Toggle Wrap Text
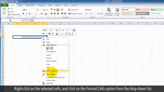Screen dimensions: 164x92 [x=73, y=10]
